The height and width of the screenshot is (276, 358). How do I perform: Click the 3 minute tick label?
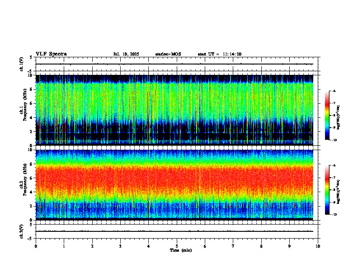coord(120,246)
